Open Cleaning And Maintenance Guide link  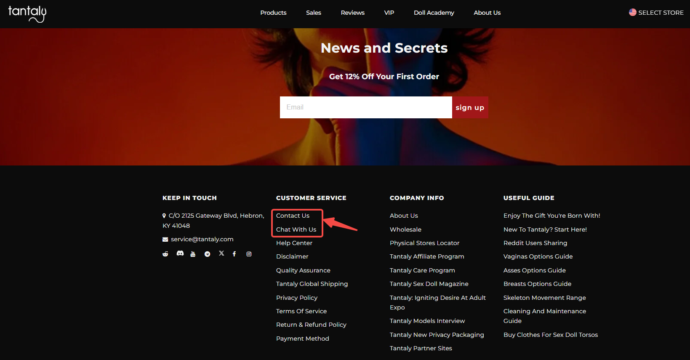tap(545, 316)
